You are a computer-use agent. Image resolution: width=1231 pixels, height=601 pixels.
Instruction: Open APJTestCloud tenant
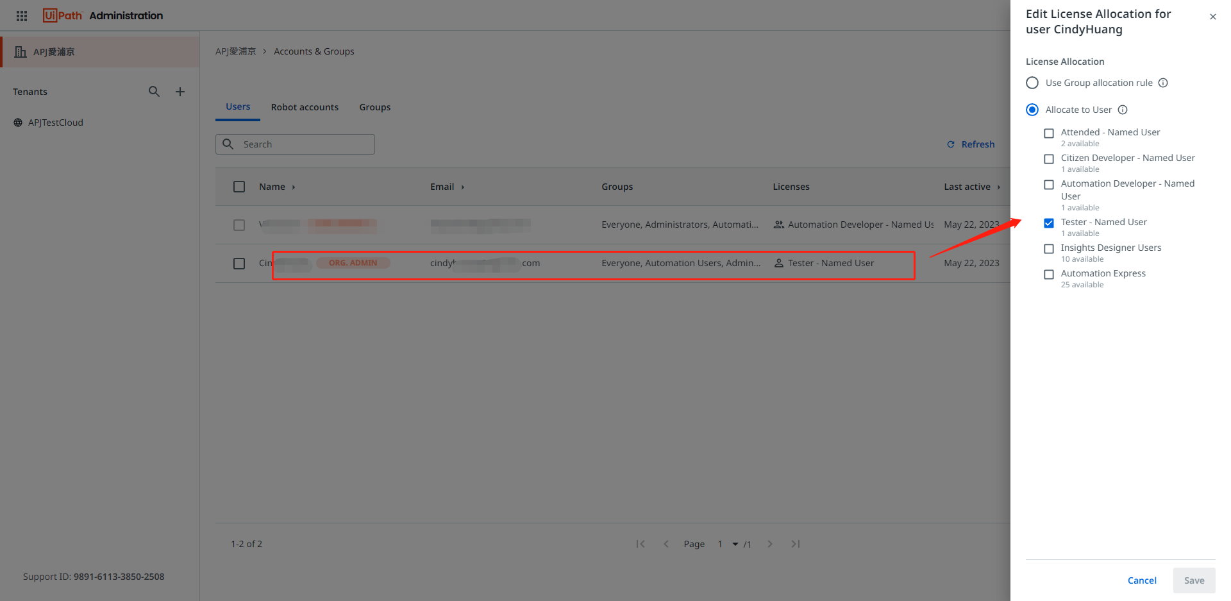coord(56,123)
